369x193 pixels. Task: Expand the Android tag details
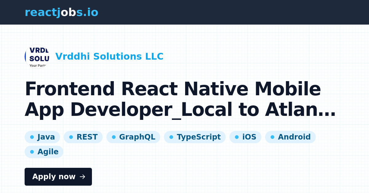click(x=290, y=137)
